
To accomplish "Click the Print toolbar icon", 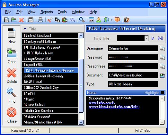I will click(x=40, y=20).
